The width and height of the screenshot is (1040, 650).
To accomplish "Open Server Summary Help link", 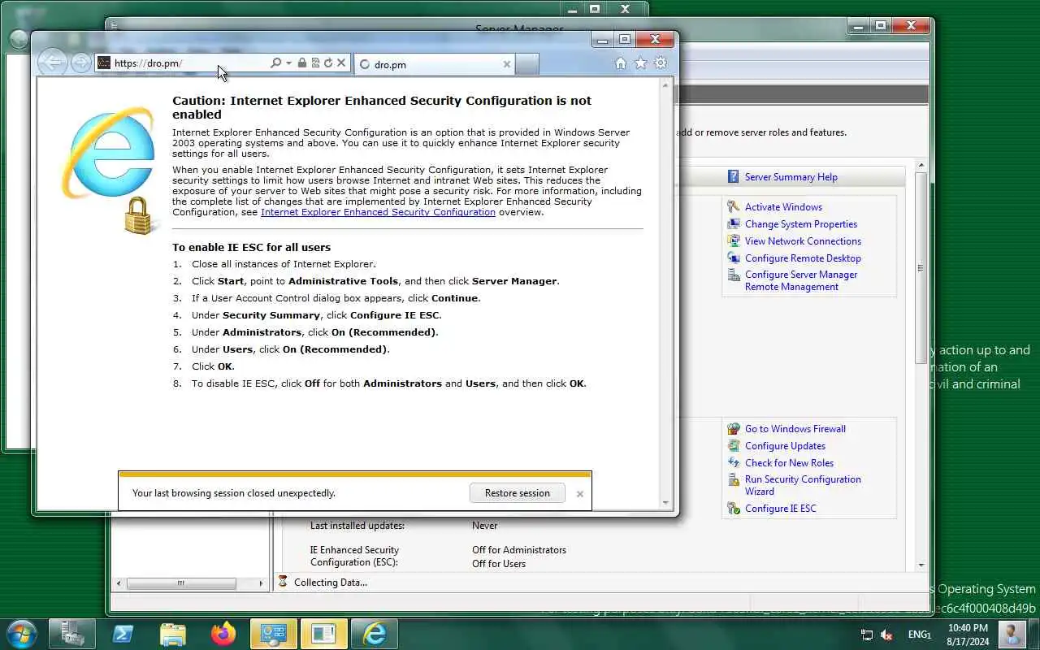I will tap(791, 177).
